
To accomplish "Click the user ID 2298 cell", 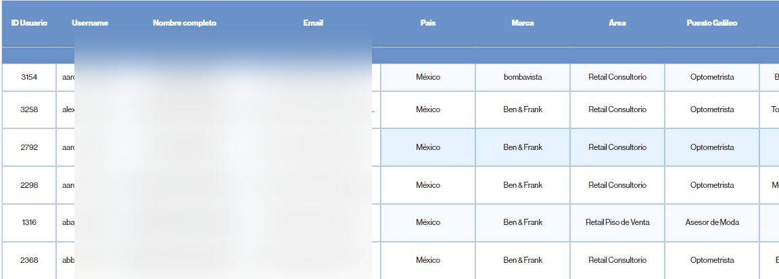I will point(29,185).
